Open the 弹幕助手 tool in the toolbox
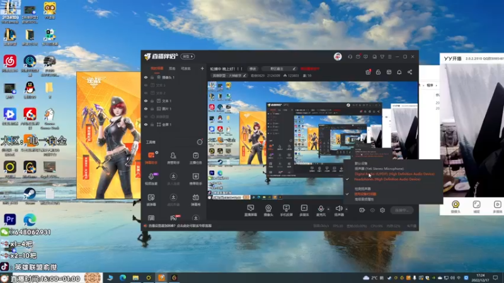504x283 pixels. coord(151,158)
